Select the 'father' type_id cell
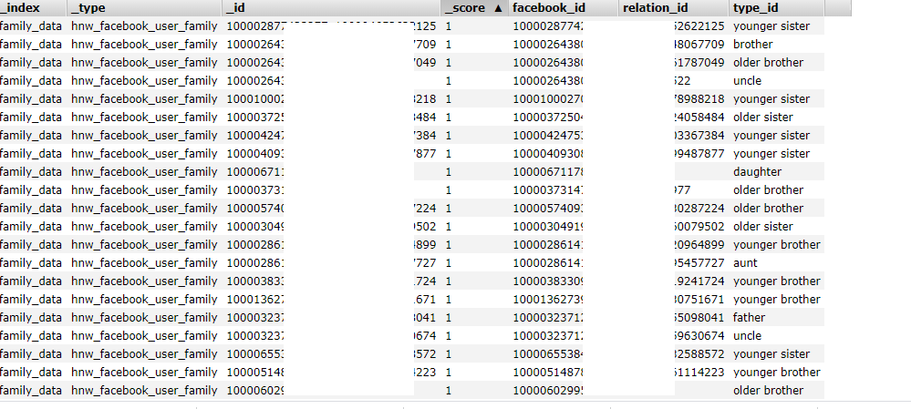 pyautogui.click(x=749, y=318)
